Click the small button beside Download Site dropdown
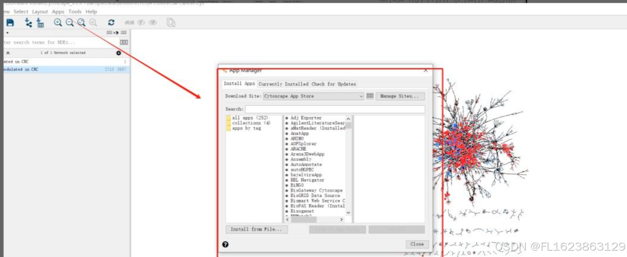627x257 pixels. (370, 96)
